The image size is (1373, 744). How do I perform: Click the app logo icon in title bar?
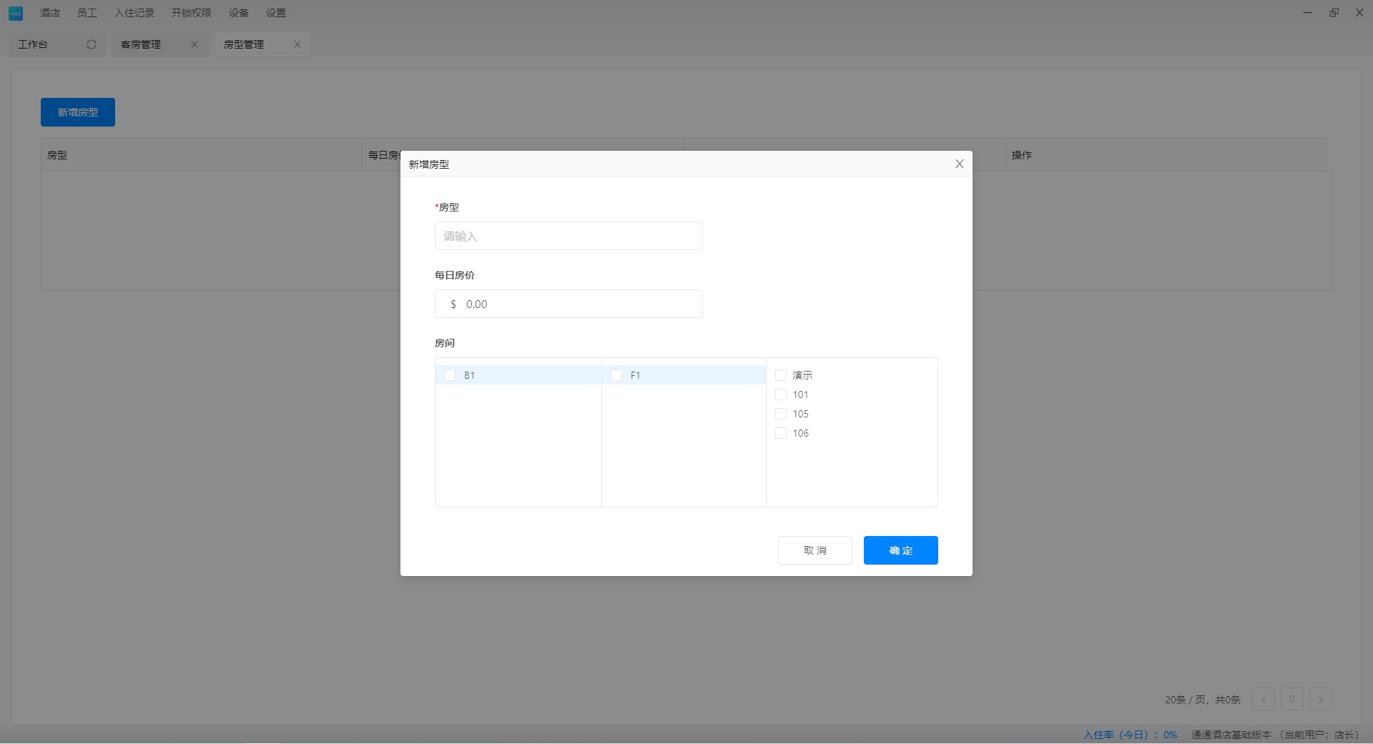(15, 13)
